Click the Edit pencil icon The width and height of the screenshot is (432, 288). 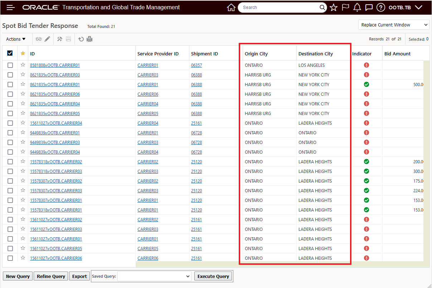pyautogui.click(x=47, y=39)
